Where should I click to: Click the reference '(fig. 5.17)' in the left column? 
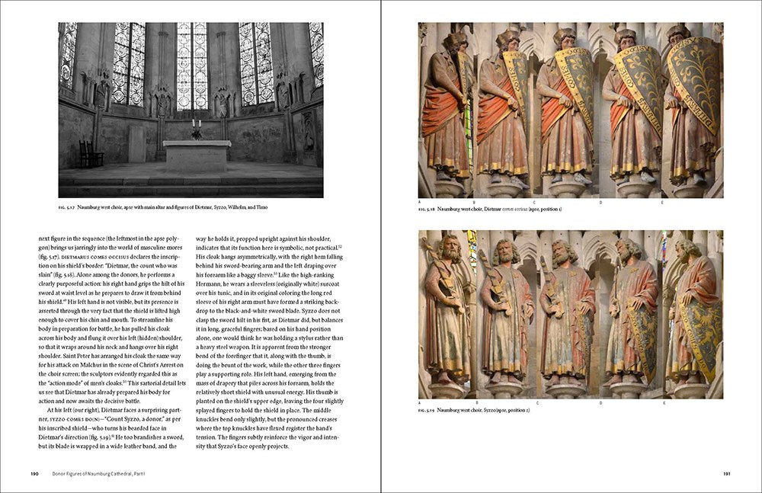pos(49,257)
